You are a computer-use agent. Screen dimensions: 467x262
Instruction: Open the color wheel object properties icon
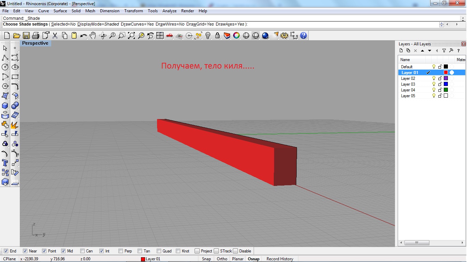(236, 35)
